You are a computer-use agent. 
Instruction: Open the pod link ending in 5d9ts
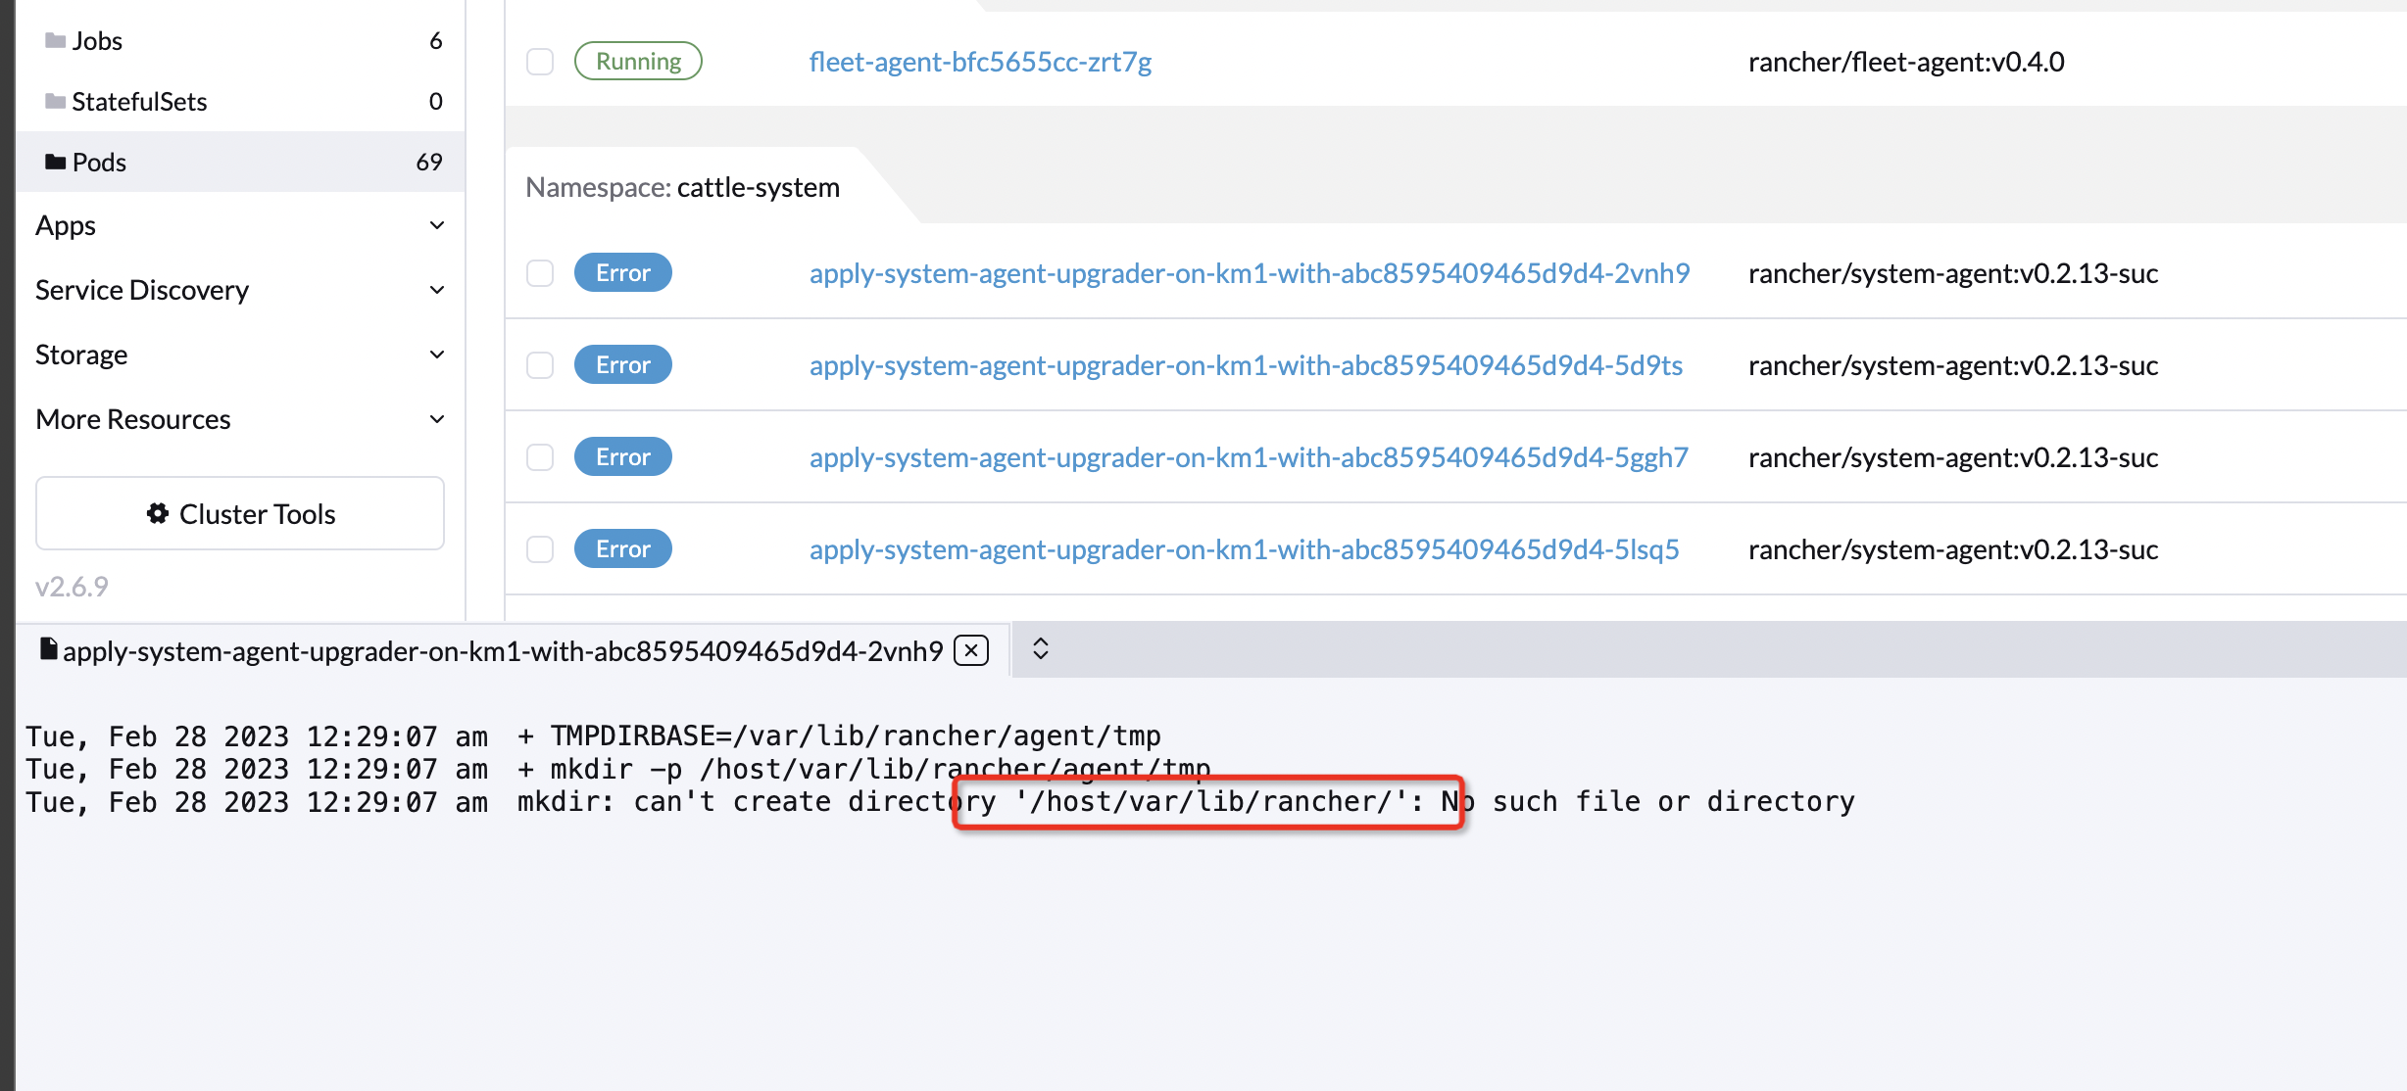pyautogui.click(x=1246, y=364)
